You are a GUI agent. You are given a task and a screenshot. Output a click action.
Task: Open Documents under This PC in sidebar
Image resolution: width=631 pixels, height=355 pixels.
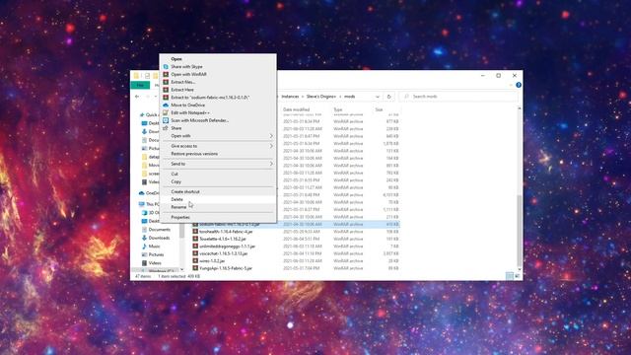coord(160,230)
